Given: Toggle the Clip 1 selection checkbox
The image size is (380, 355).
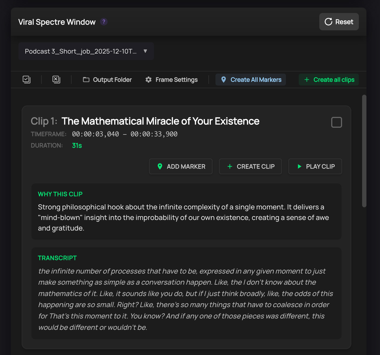Looking at the screenshot, I should coord(336,122).
